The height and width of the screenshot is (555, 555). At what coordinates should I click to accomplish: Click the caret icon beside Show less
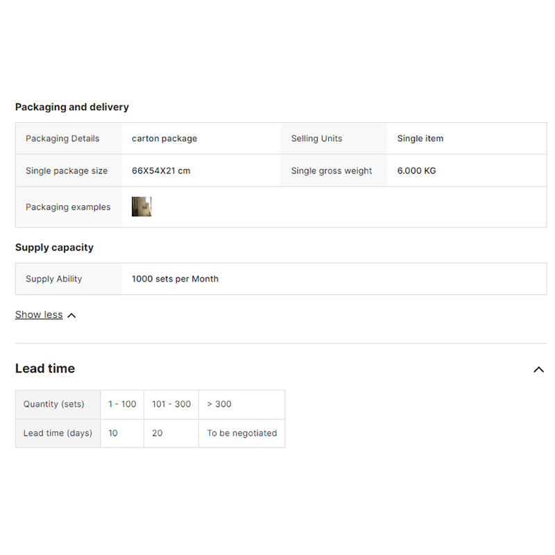tap(71, 316)
